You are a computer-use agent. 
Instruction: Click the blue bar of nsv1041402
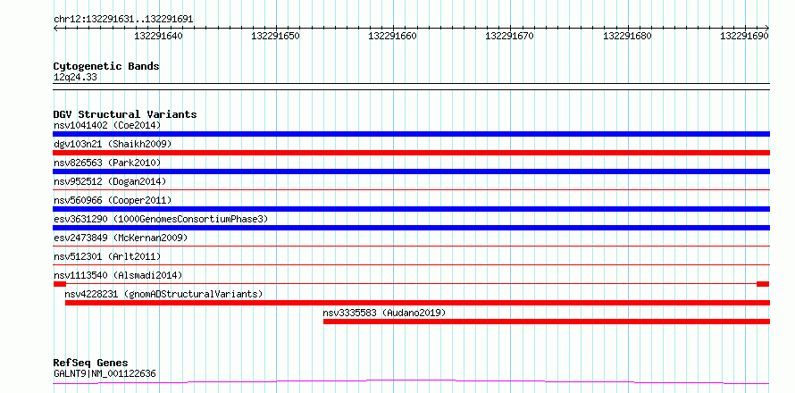tap(411, 134)
